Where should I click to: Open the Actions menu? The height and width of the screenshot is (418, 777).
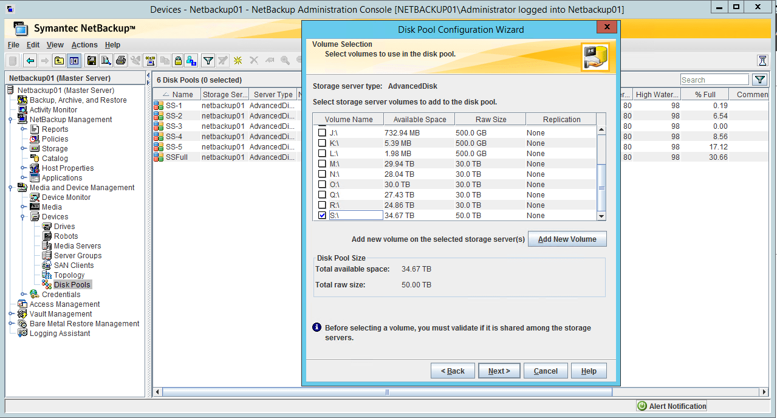pyautogui.click(x=84, y=44)
